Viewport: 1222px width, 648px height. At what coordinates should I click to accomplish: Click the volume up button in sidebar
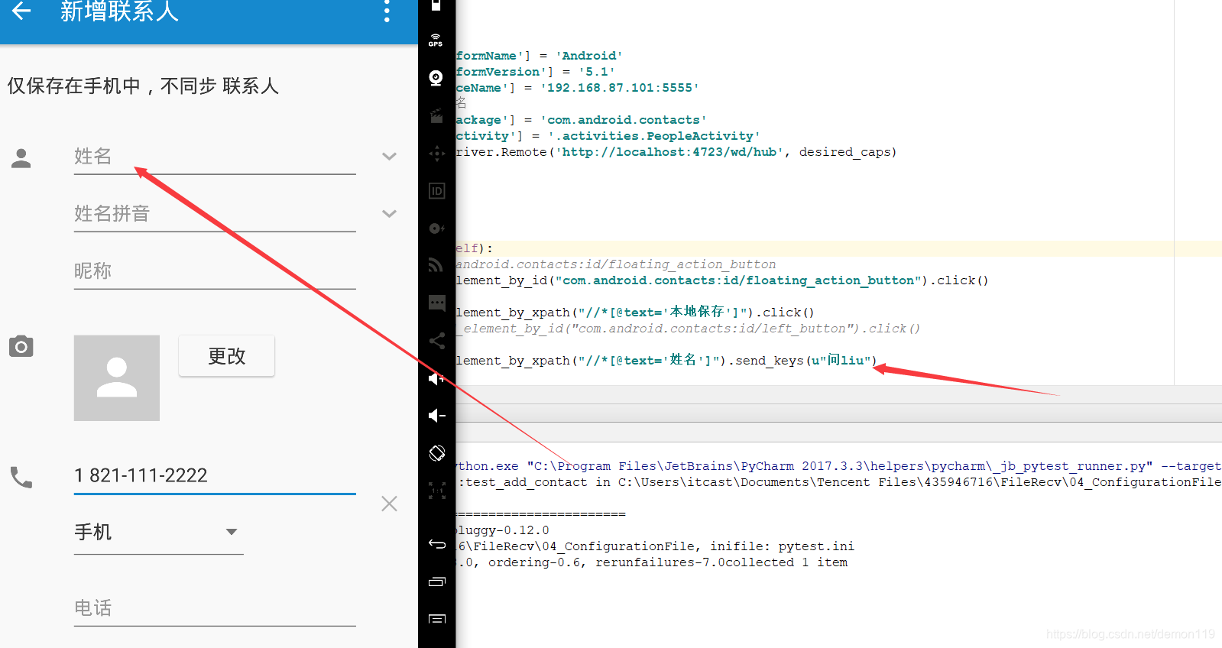click(x=436, y=378)
